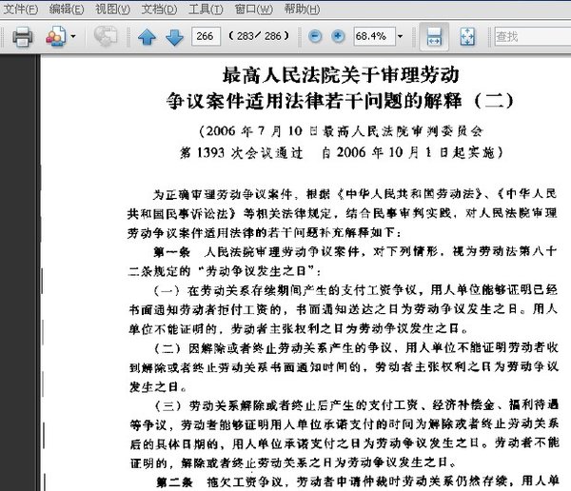Click the page number field showing 266

206,36
